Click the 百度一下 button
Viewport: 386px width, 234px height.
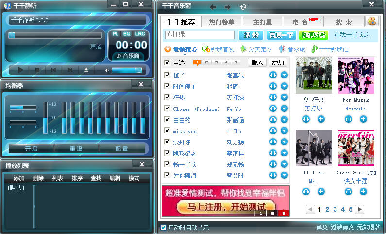(281, 35)
